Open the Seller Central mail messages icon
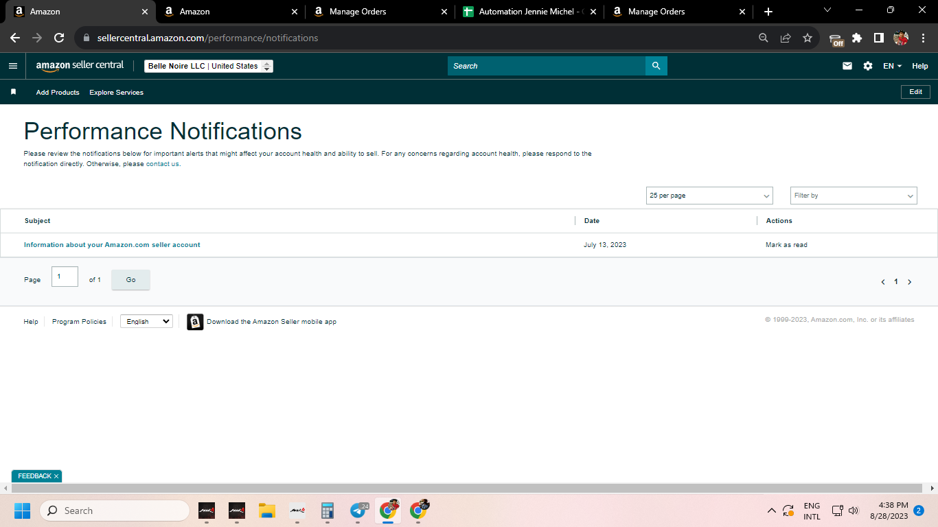This screenshot has width=938, height=527. [x=847, y=66]
